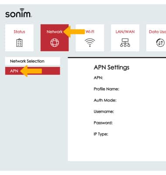
Task: Click the 'Auth Mode:' label
Action: point(105,100)
